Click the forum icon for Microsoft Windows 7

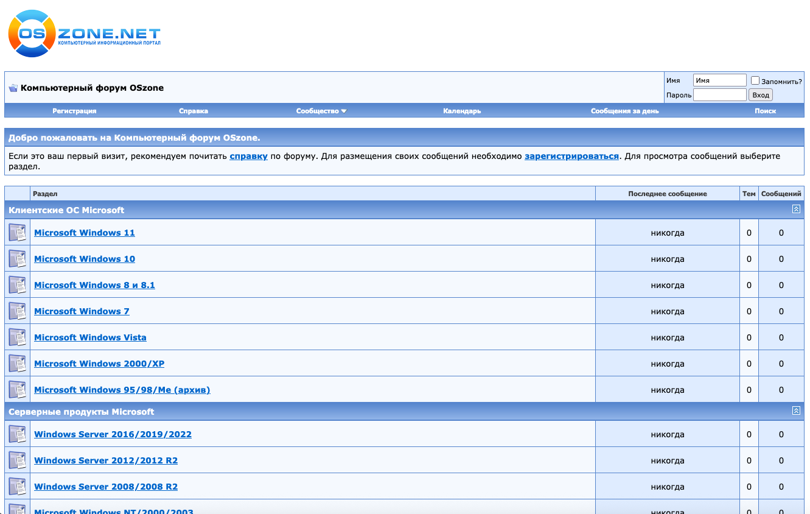pyautogui.click(x=17, y=311)
